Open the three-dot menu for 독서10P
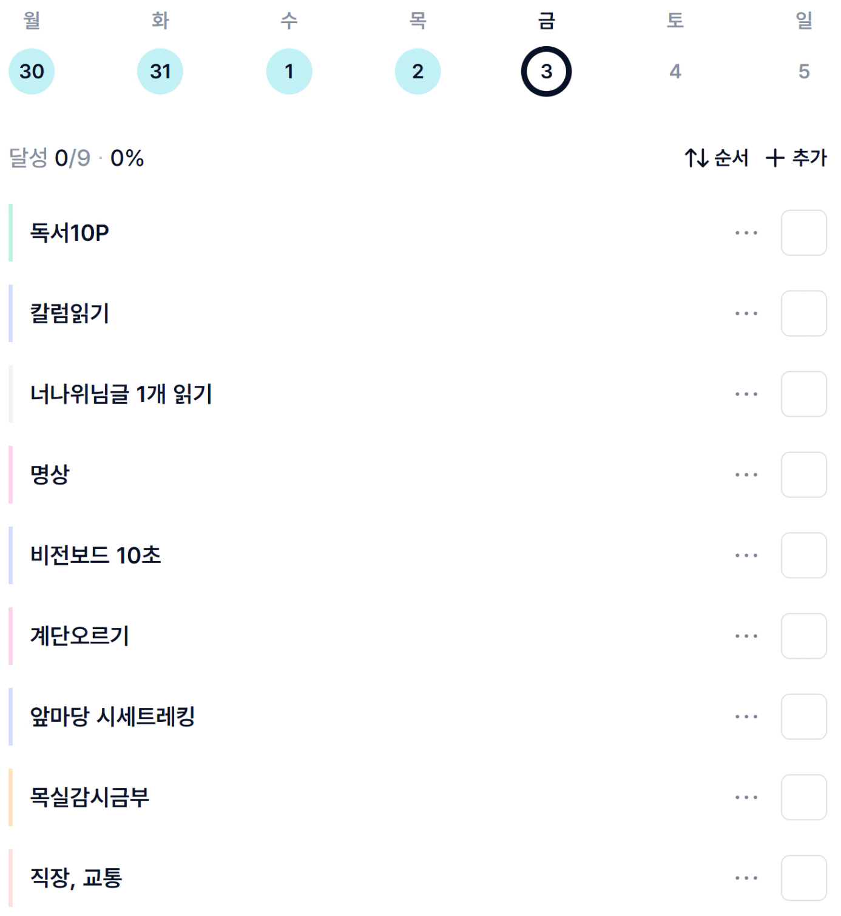Screen dimensions: 841x916 (746, 233)
